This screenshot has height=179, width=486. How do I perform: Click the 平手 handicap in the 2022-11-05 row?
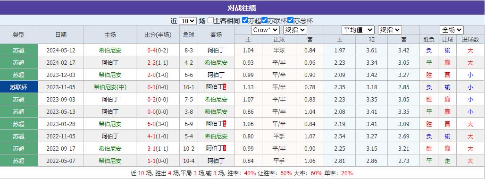click(279, 136)
